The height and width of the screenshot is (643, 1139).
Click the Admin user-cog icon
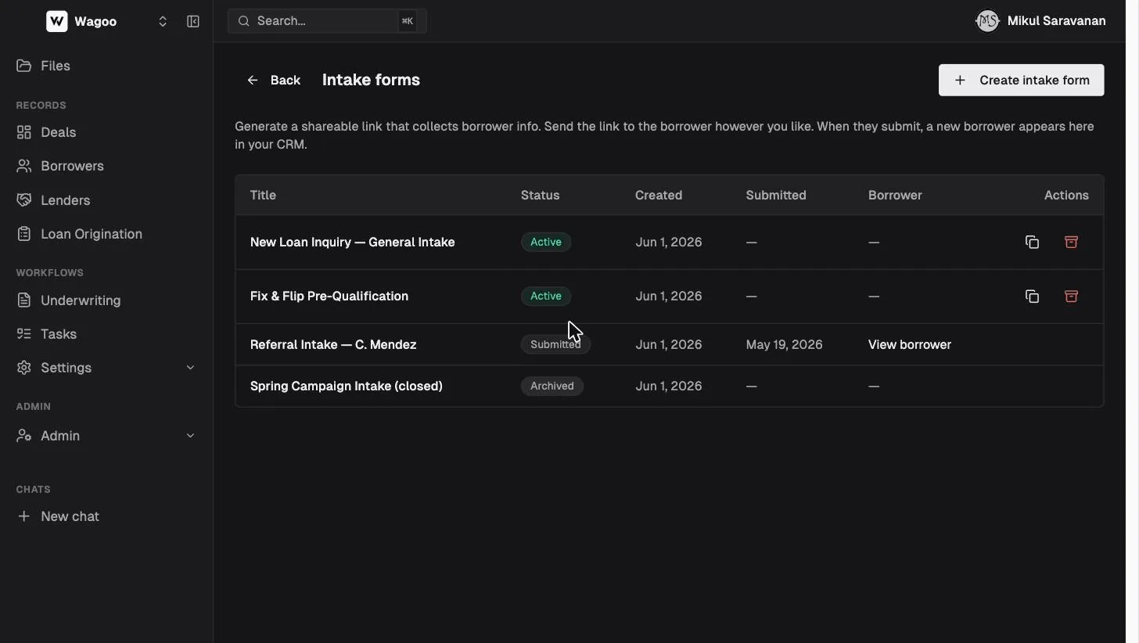click(24, 436)
